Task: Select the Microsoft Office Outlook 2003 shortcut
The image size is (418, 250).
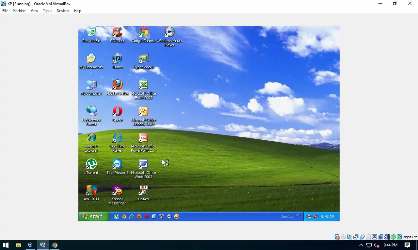Action: 143,116
